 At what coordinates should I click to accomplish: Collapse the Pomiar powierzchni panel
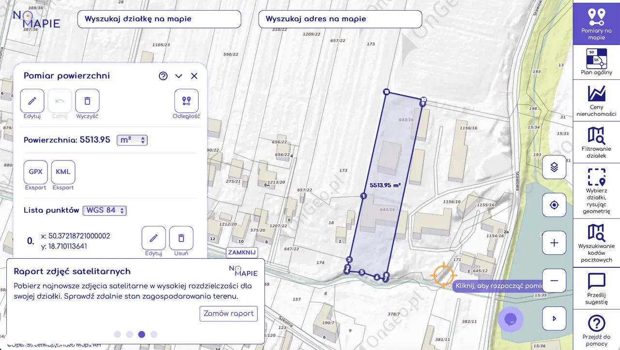pyautogui.click(x=179, y=76)
